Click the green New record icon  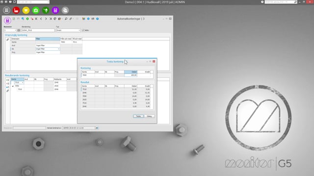[x=27, y=19]
